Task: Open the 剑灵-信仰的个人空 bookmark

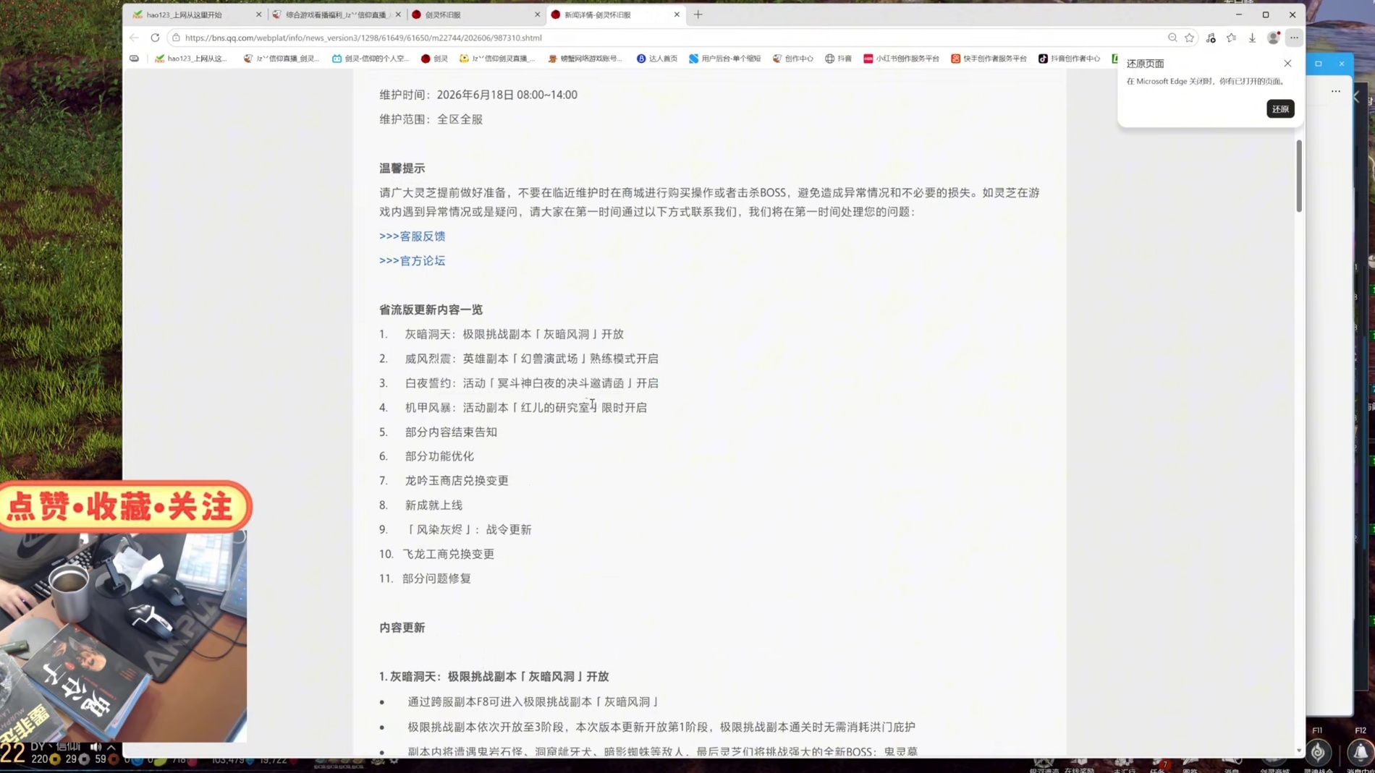Action: [371, 59]
